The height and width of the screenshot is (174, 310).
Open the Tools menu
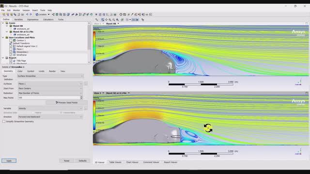pos(43,10)
